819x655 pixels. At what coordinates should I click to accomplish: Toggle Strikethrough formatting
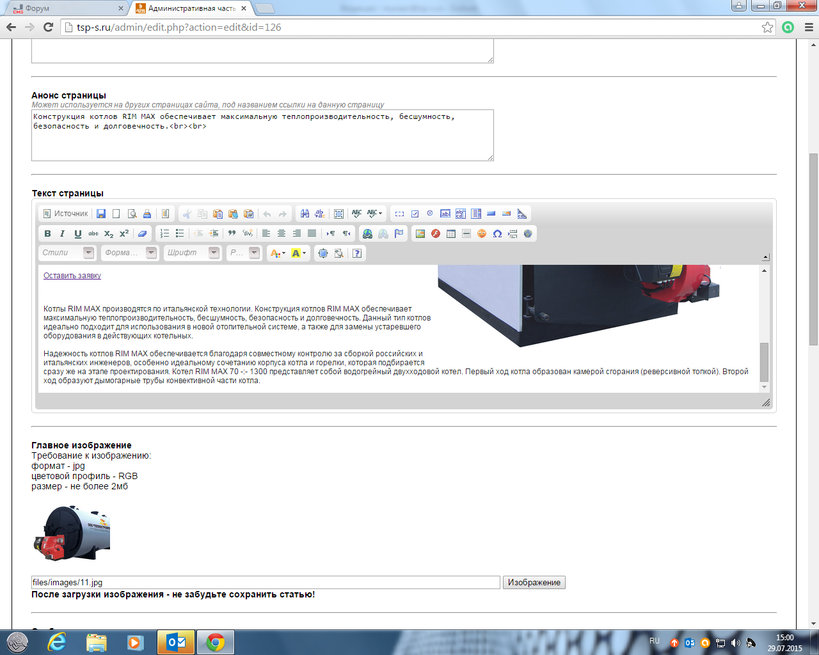(93, 233)
